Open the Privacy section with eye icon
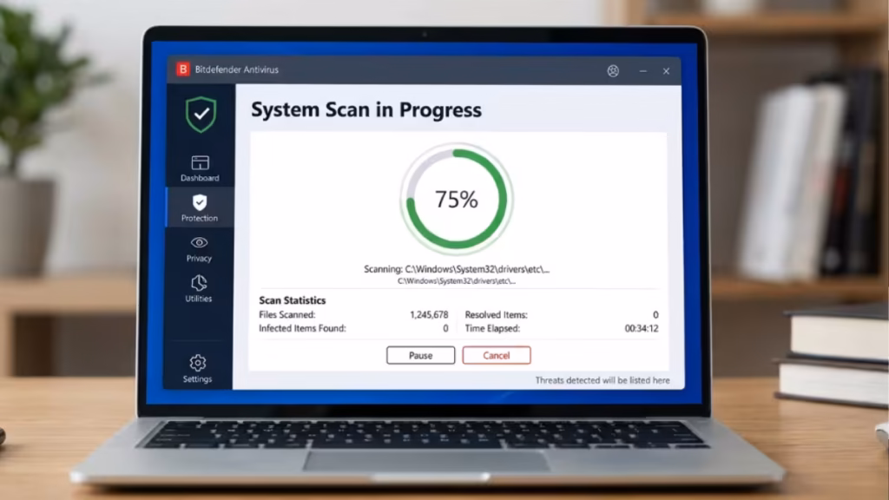The width and height of the screenshot is (889, 500). [x=199, y=249]
